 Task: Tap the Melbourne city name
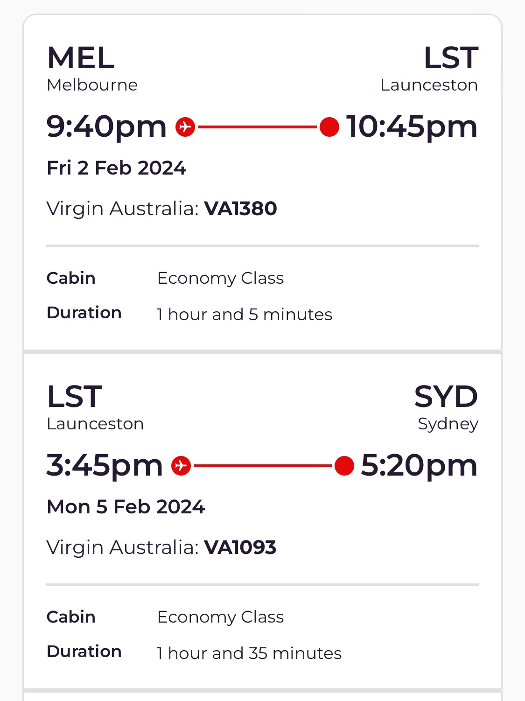92,85
